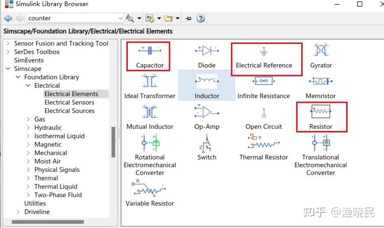
Task: Open the folder icon dropdown arrow
Action: [177, 18]
